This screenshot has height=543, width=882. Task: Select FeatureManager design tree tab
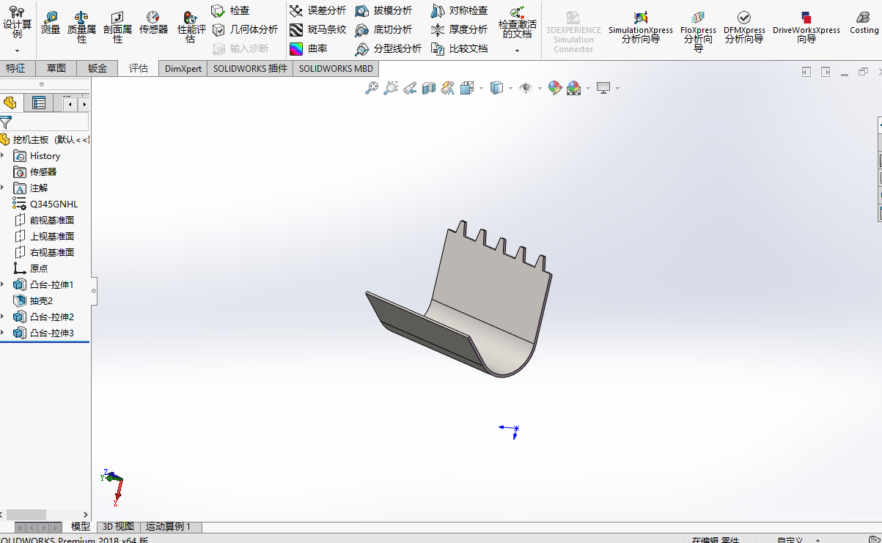click(x=10, y=103)
